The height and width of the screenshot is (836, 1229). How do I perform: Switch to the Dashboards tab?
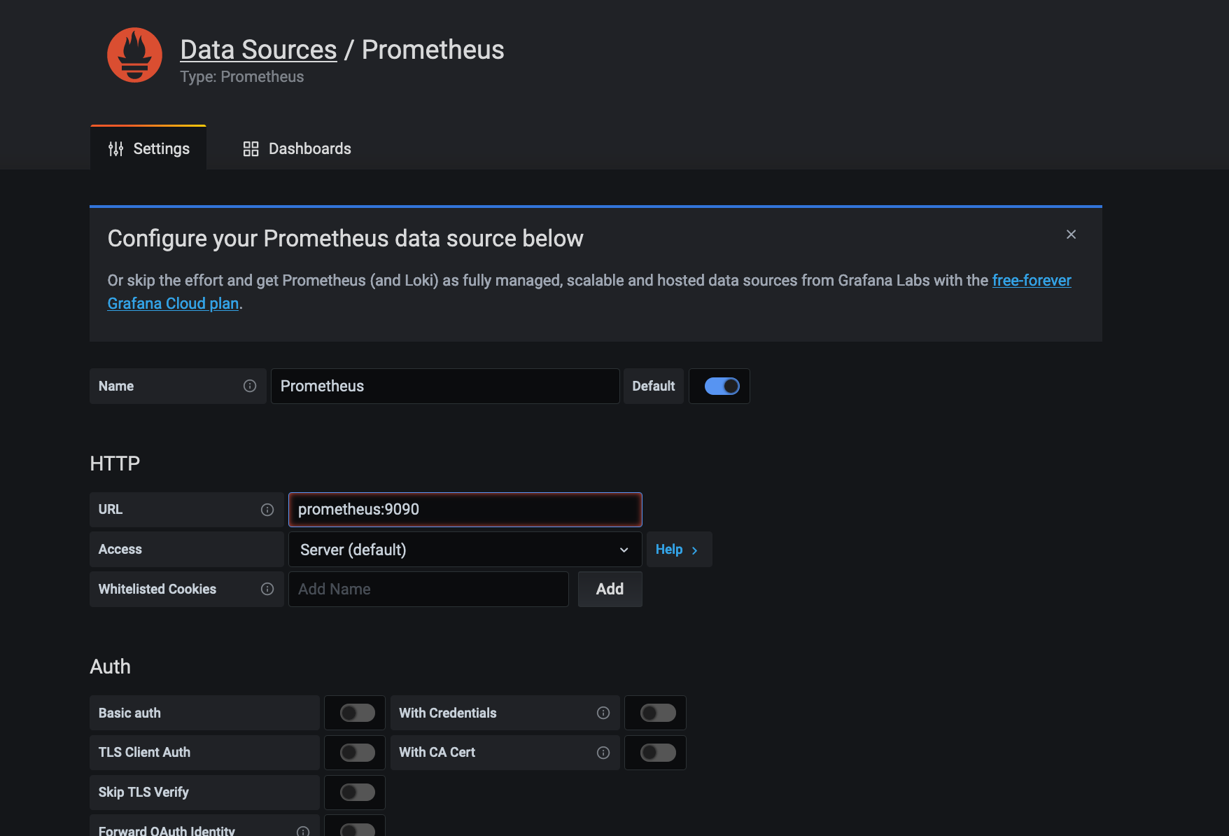pos(297,148)
